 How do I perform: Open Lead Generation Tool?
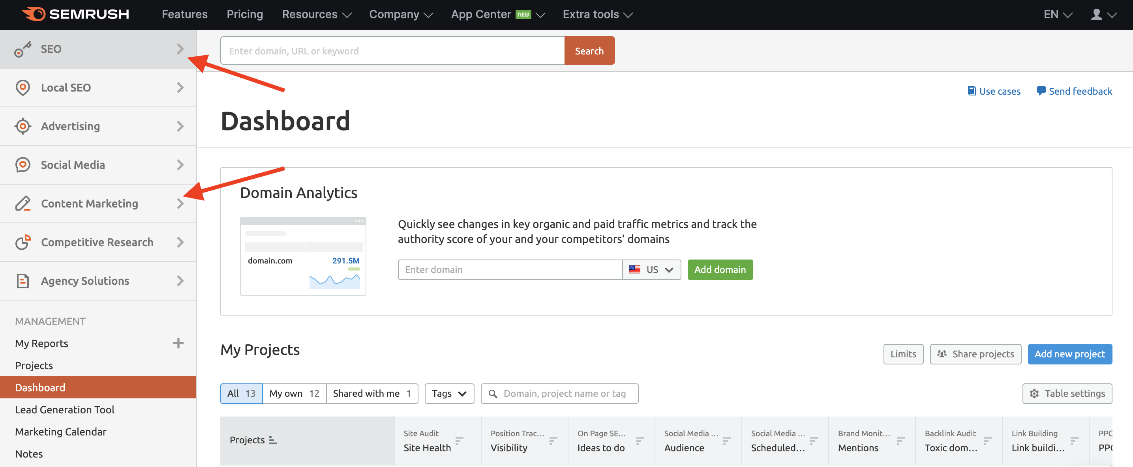click(65, 409)
